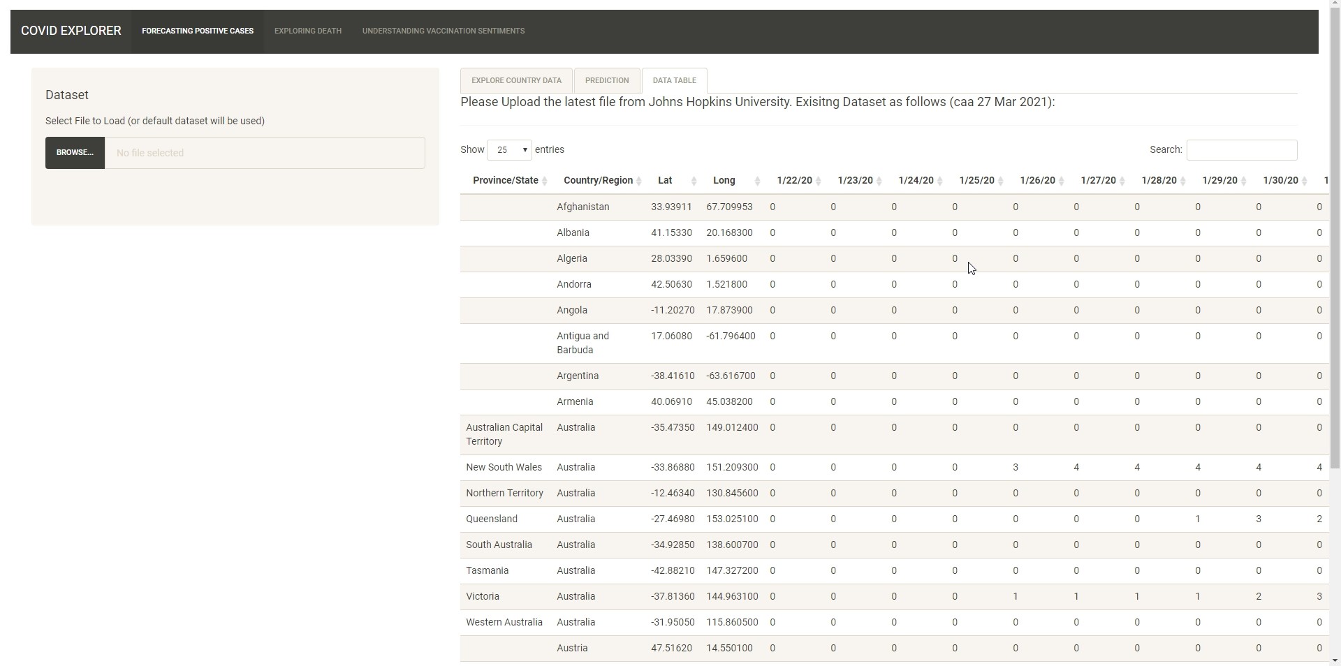
Task: Click sort icon for 1/22/20 column
Action: click(819, 182)
